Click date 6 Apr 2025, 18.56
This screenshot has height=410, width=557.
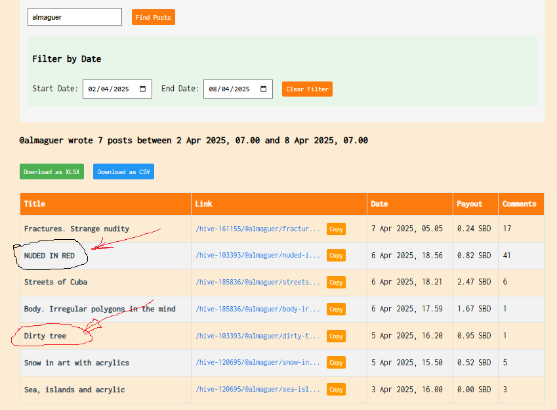tap(407, 256)
